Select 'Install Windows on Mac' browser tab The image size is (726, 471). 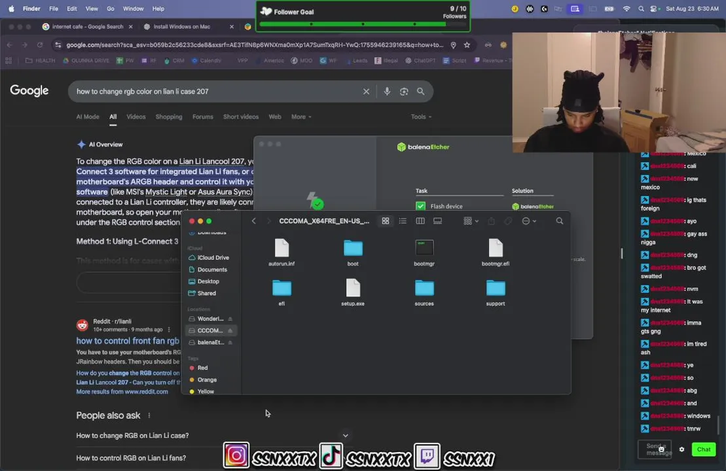[181, 27]
